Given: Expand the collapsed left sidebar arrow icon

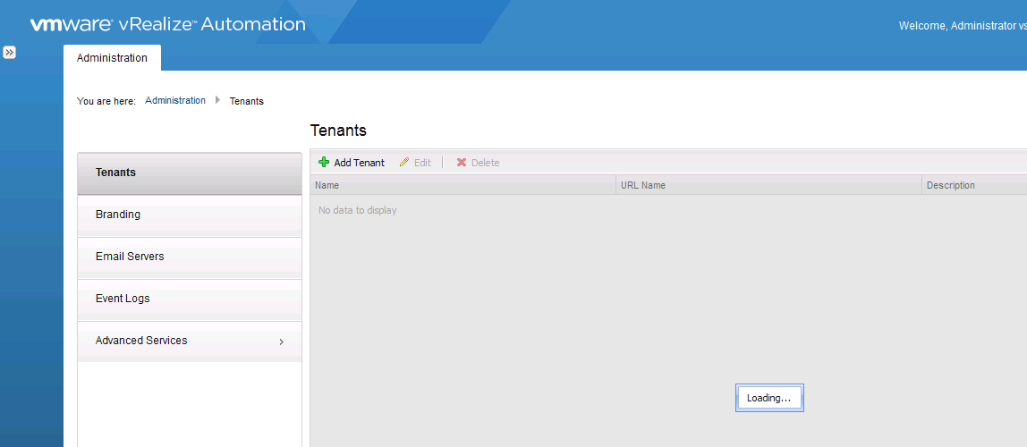Looking at the screenshot, I should (9, 53).
